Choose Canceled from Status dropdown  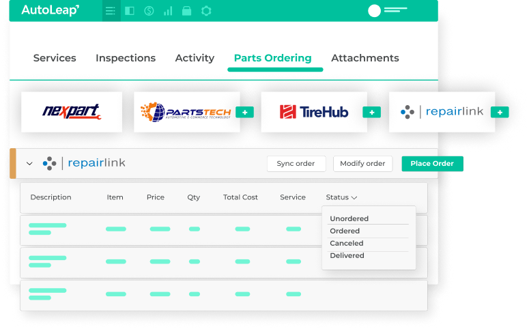tap(347, 243)
